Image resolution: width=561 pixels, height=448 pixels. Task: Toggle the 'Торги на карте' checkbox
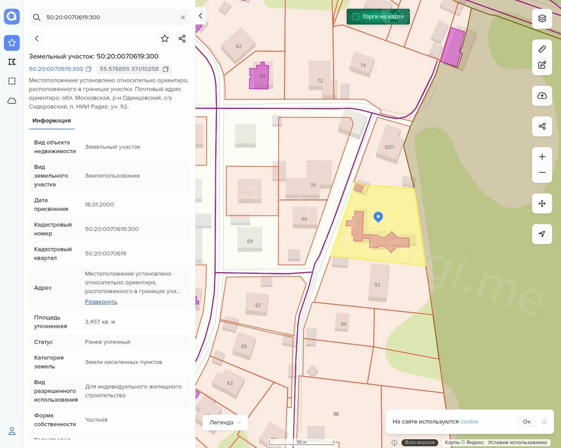(356, 16)
